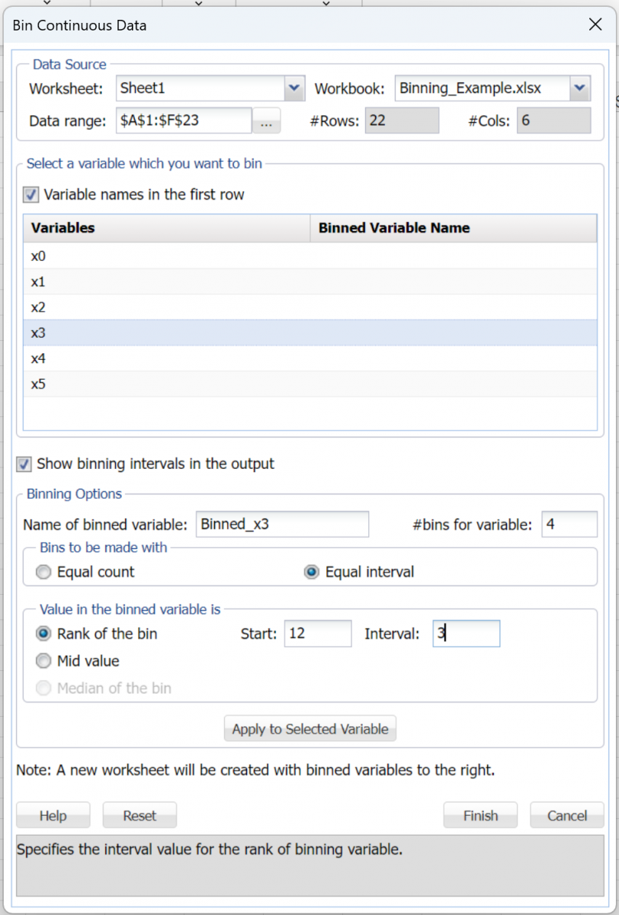The width and height of the screenshot is (619, 915).
Task: Select Mid value radio option
Action: coord(44,661)
